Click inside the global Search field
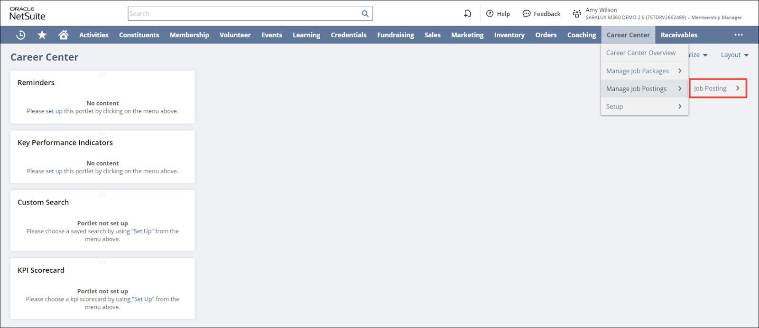Image resolution: width=759 pixels, height=328 pixels. pos(244,14)
